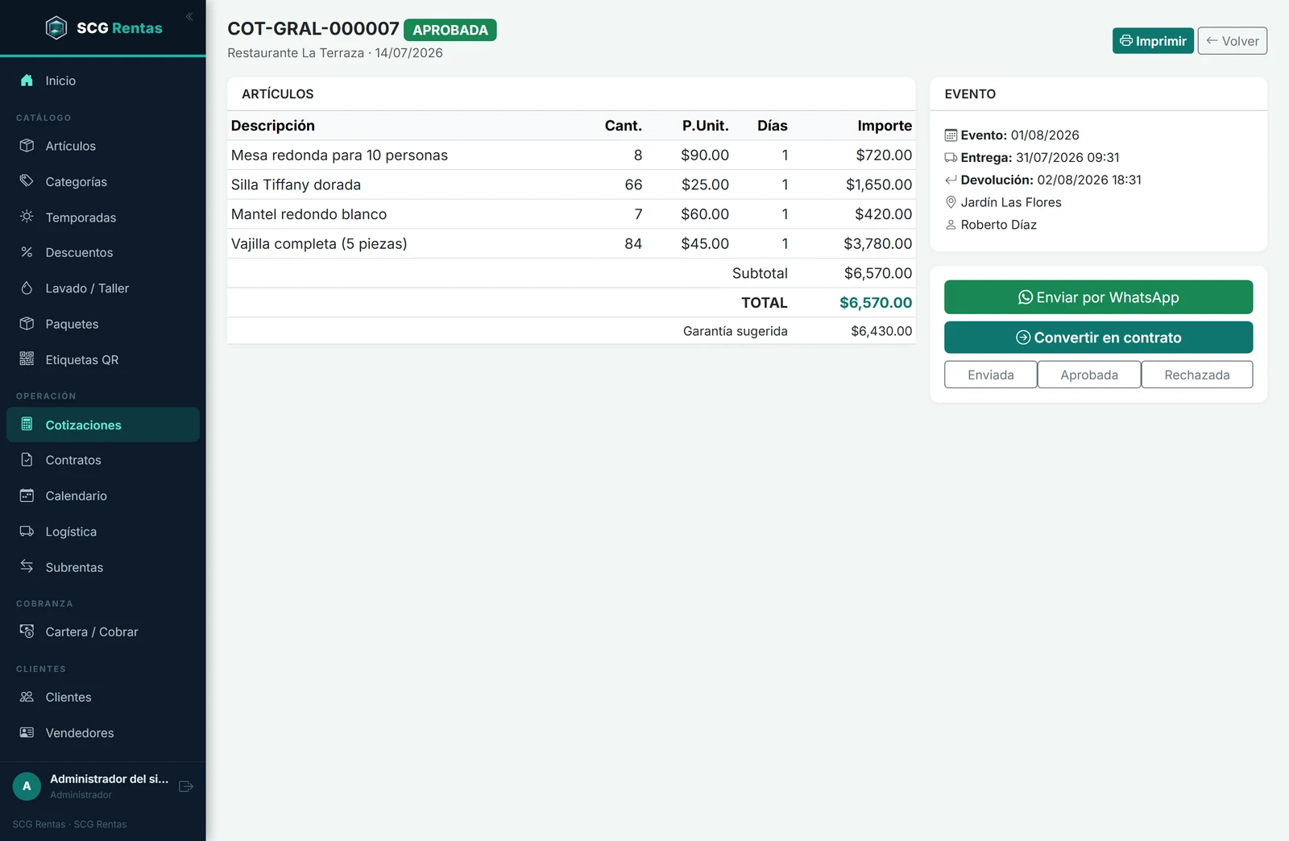Set quotation status to Rechazada
The width and height of the screenshot is (1289, 841).
coord(1196,375)
